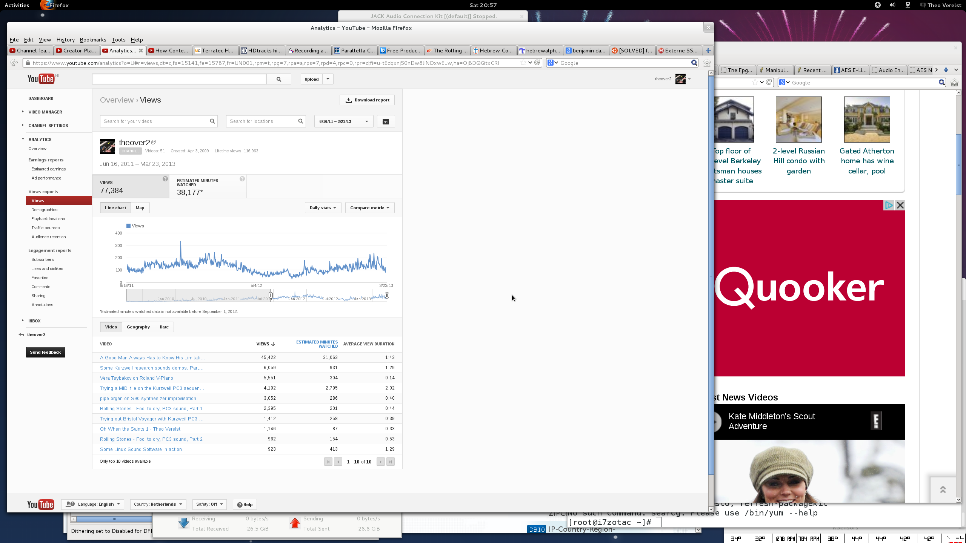
Task: Open Daily stats dropdown
Action: tap(323, 208)
